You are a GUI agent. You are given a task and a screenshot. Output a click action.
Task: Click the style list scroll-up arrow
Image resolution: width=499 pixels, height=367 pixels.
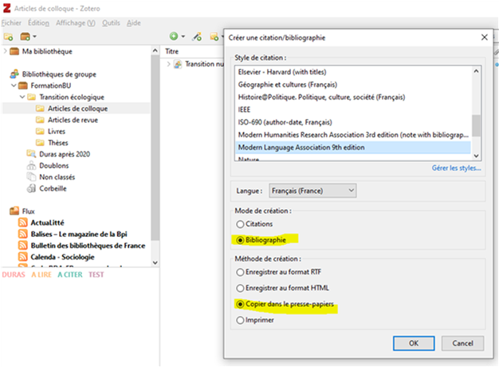[477, 71]
